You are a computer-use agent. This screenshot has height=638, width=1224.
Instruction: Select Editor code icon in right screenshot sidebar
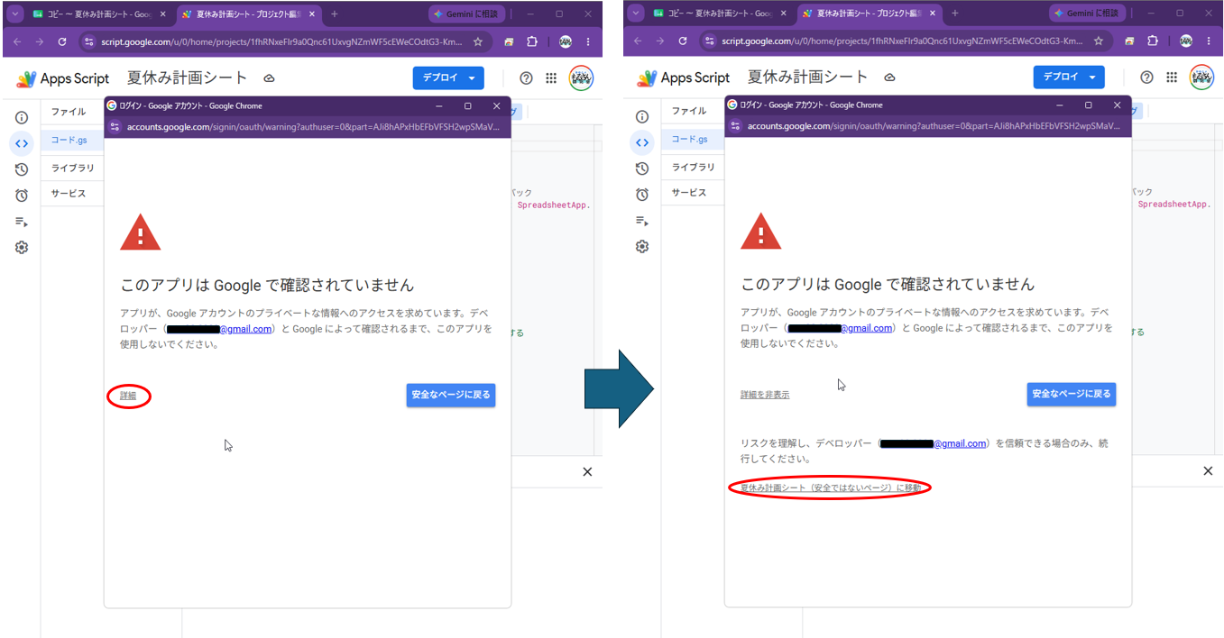pos(642,142)
